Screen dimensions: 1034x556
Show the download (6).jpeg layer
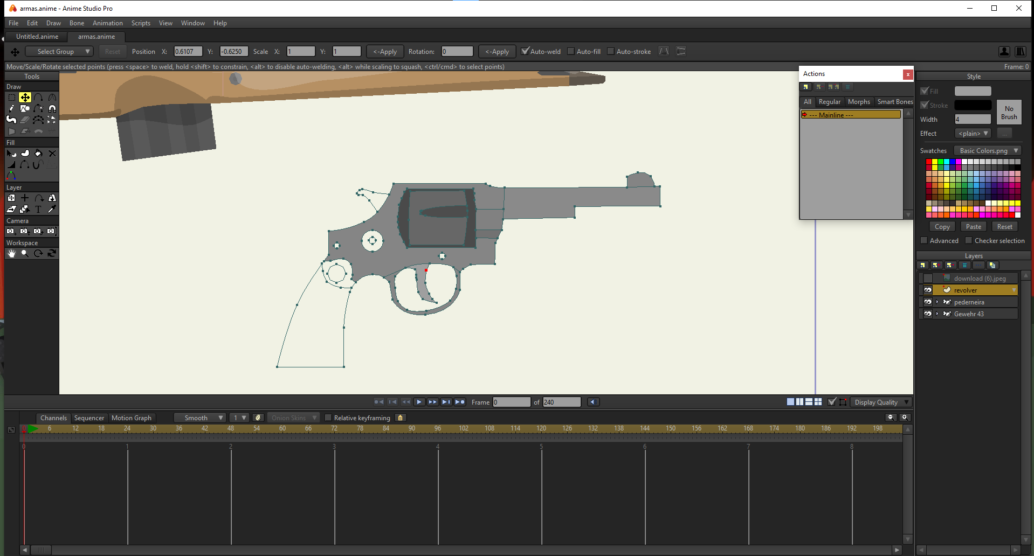(x=928, y=278)
